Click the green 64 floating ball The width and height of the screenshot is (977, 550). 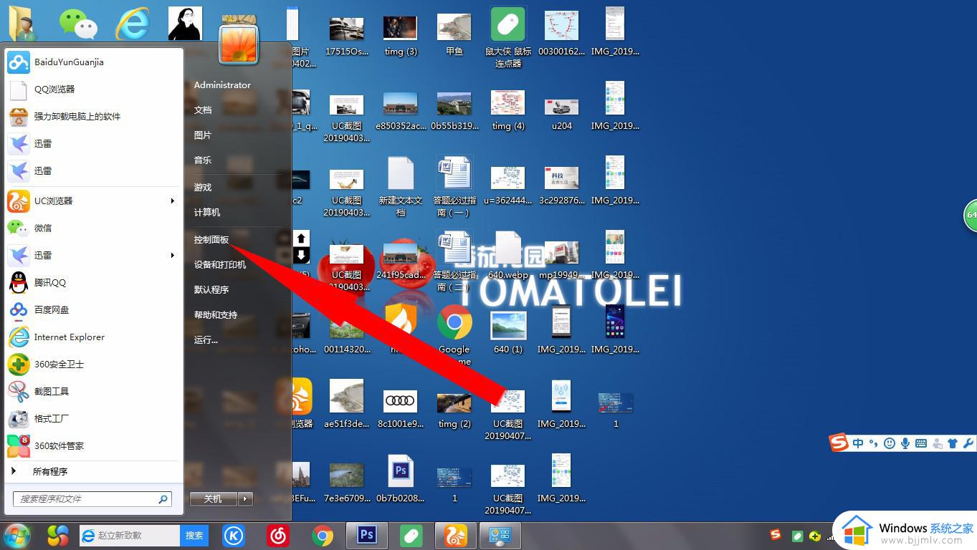(x=971, y=215)
